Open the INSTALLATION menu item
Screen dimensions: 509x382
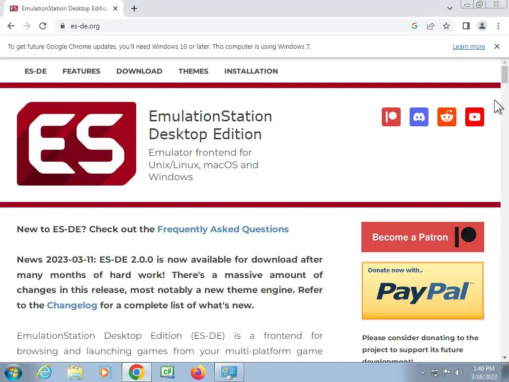[x=251, y=71]
